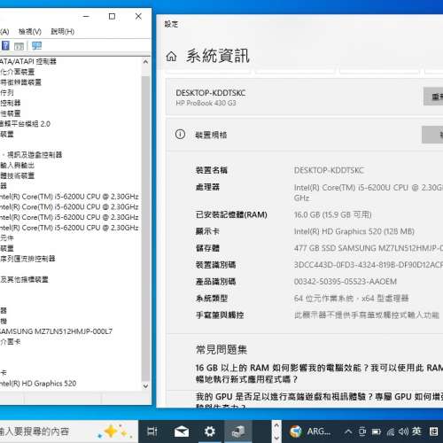Maximize the Device Manager window
443x443 pixels.
[112, 16]
